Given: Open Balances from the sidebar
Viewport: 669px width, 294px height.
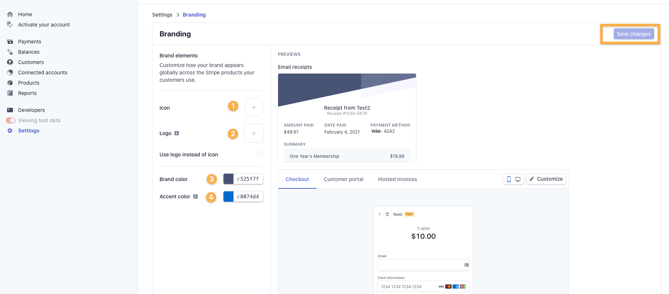Looking at the screenshot, I should [29, 52].
